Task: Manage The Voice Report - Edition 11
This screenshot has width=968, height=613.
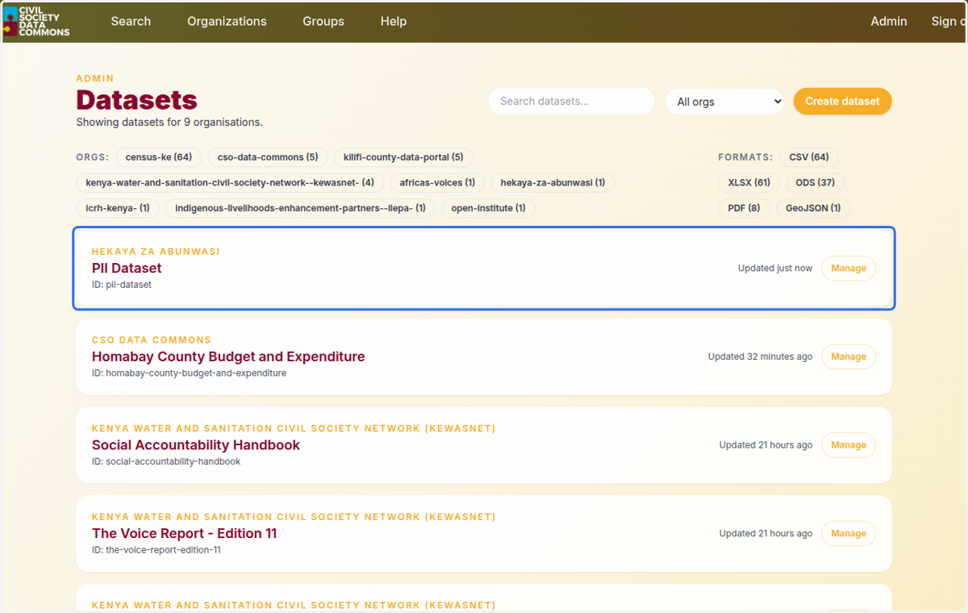Action: coord(849,533)
